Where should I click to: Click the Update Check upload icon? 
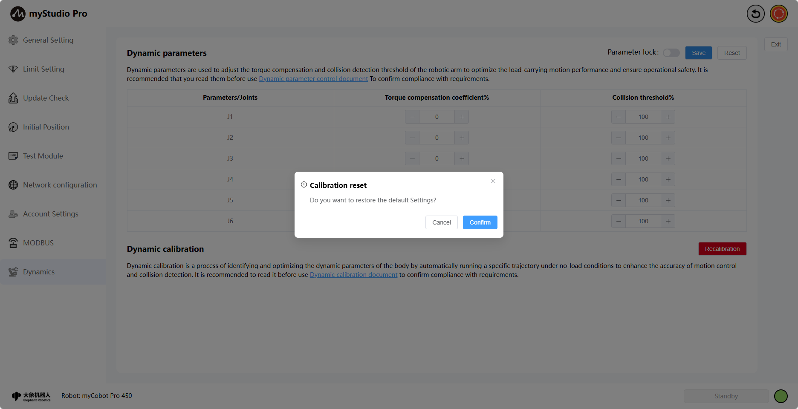pos(13,98)
